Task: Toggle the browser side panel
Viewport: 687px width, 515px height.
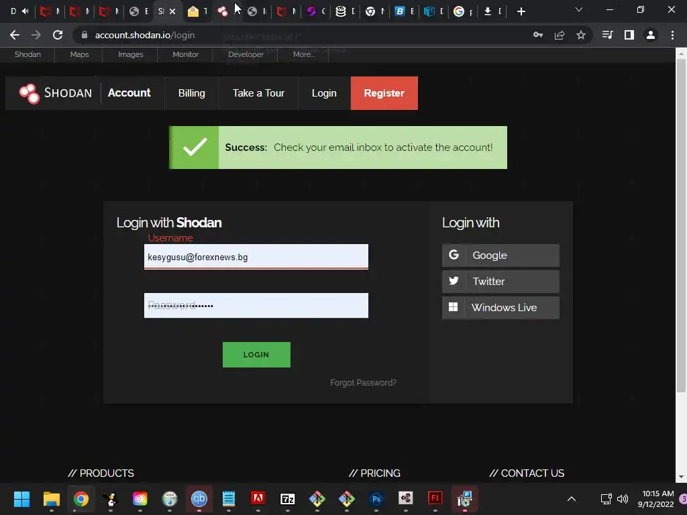Action: [x=629, y=35]
